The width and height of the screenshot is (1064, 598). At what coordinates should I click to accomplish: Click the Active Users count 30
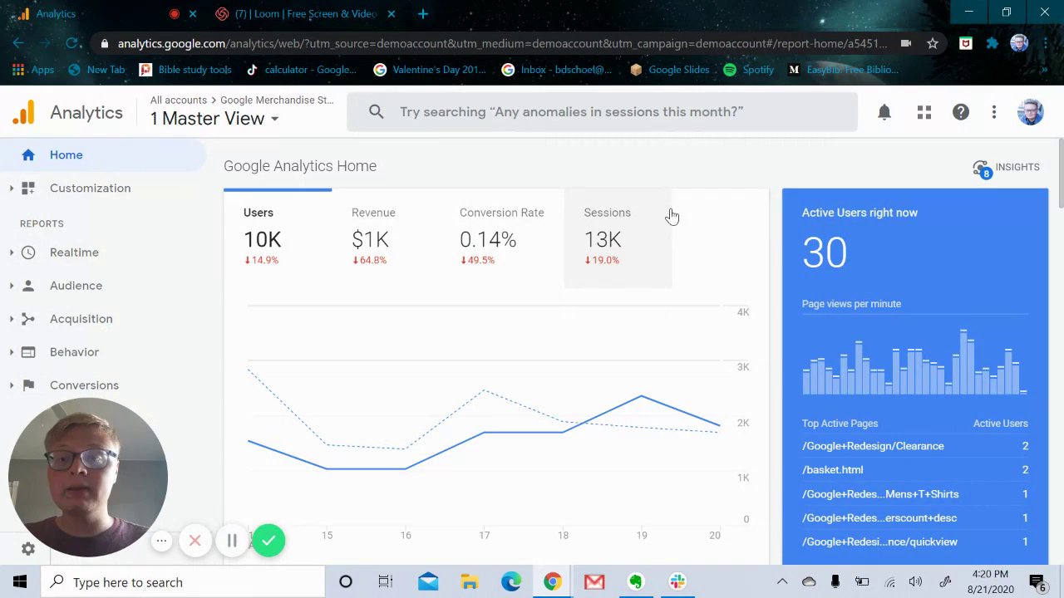click(x=825, y=252)
